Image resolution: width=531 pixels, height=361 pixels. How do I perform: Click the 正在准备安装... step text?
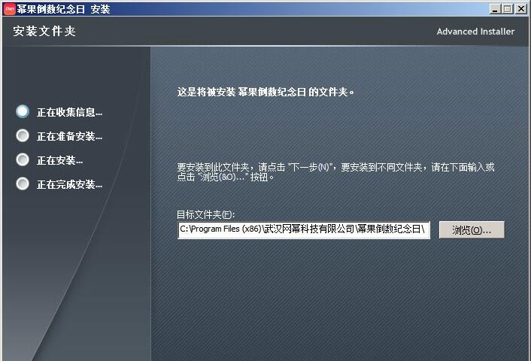click(x=69, y=136)
